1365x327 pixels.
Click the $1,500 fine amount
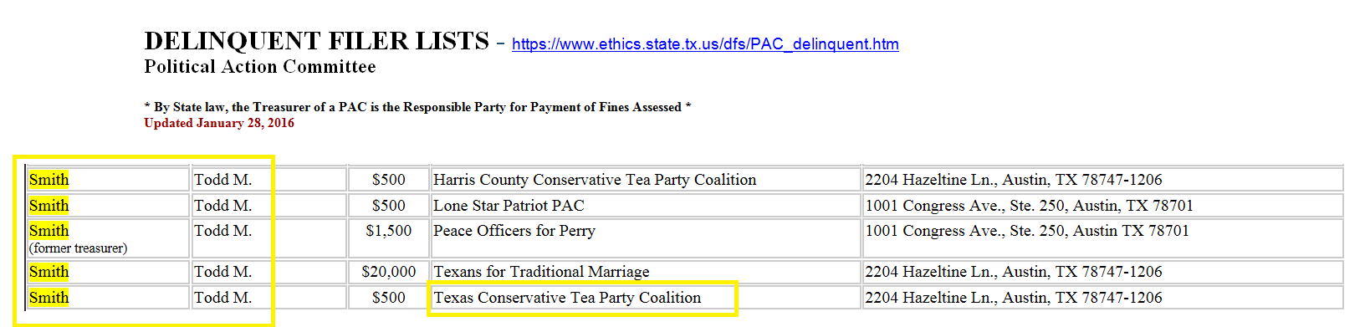pos(389,231)
